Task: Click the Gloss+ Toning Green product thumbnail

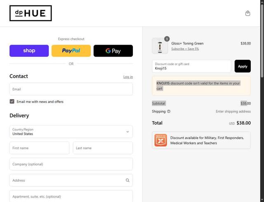Action: coord(160,46)
